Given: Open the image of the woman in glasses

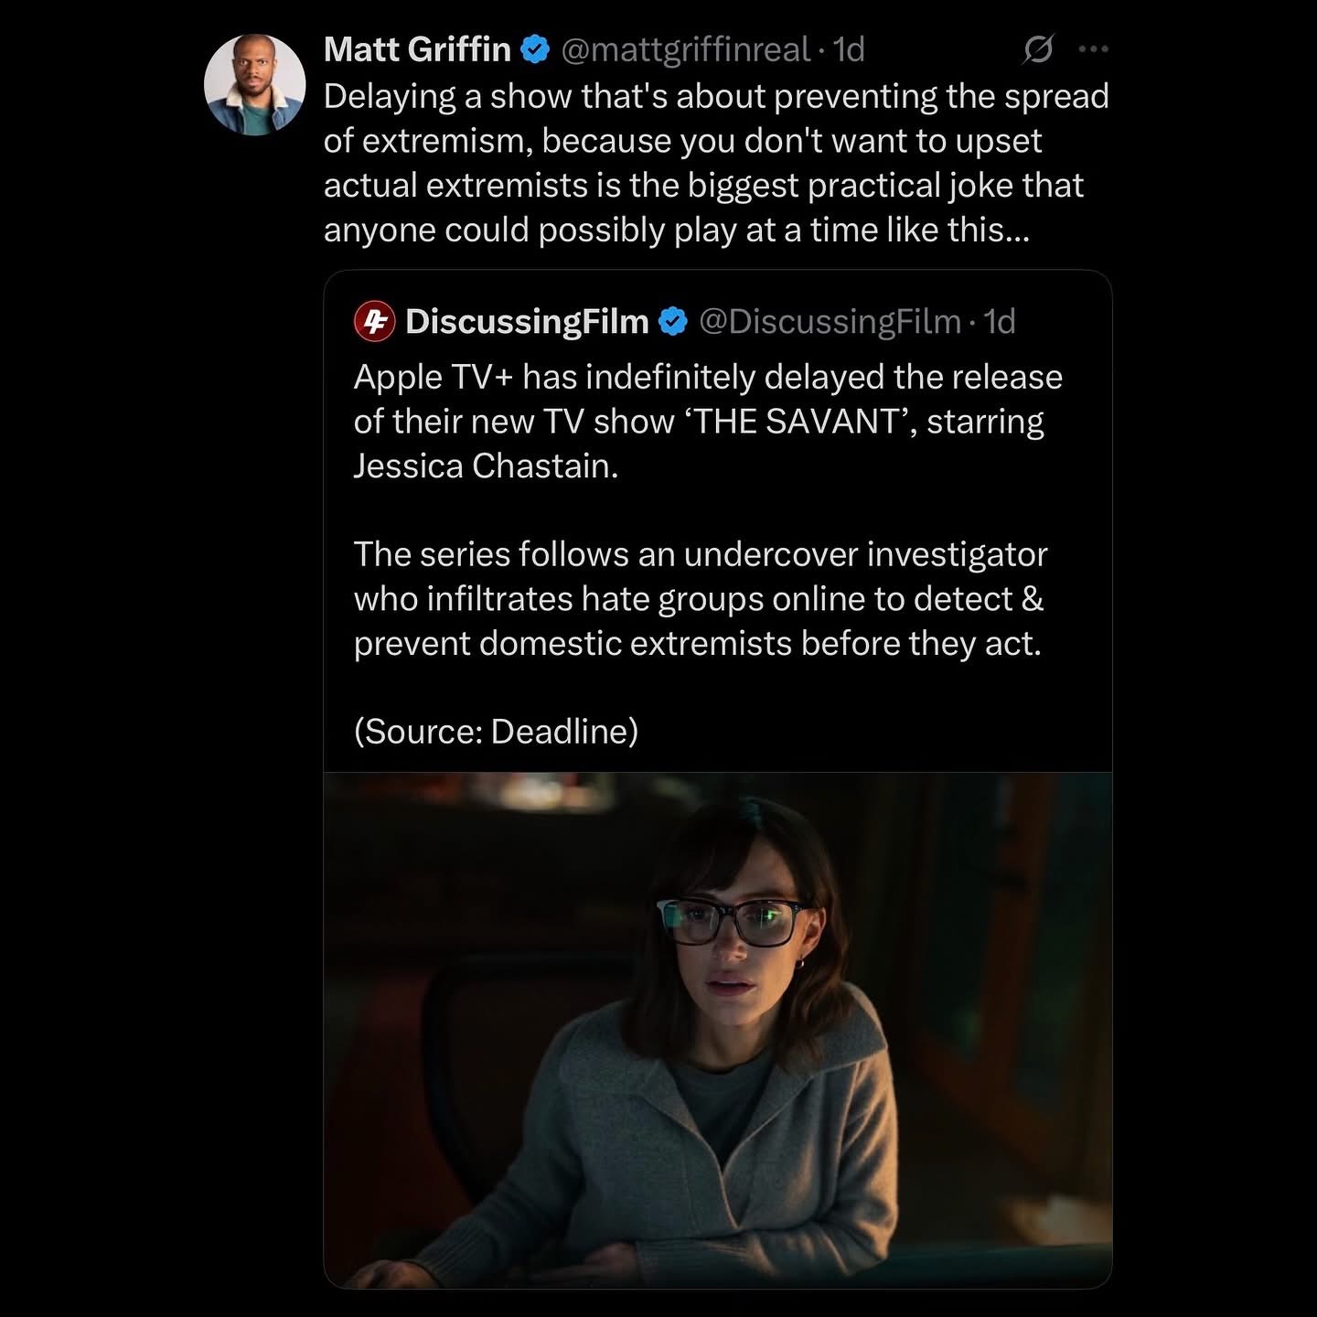Looking at the screenshot, I should (718, 1030).
